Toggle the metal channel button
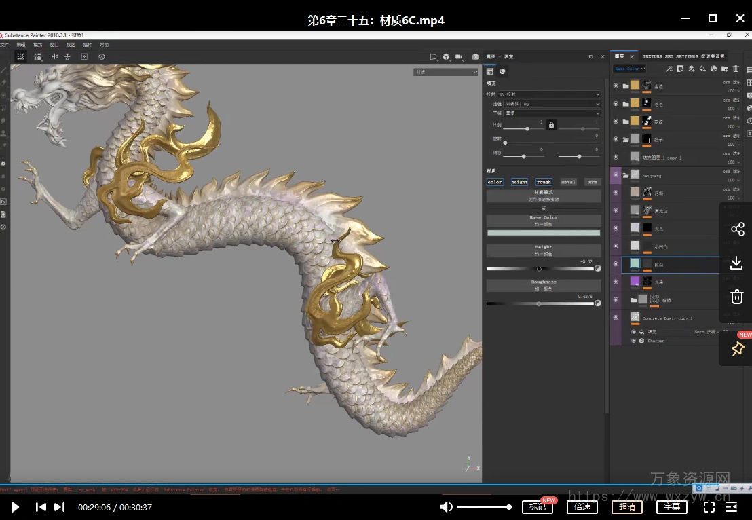 coord(568,182)
